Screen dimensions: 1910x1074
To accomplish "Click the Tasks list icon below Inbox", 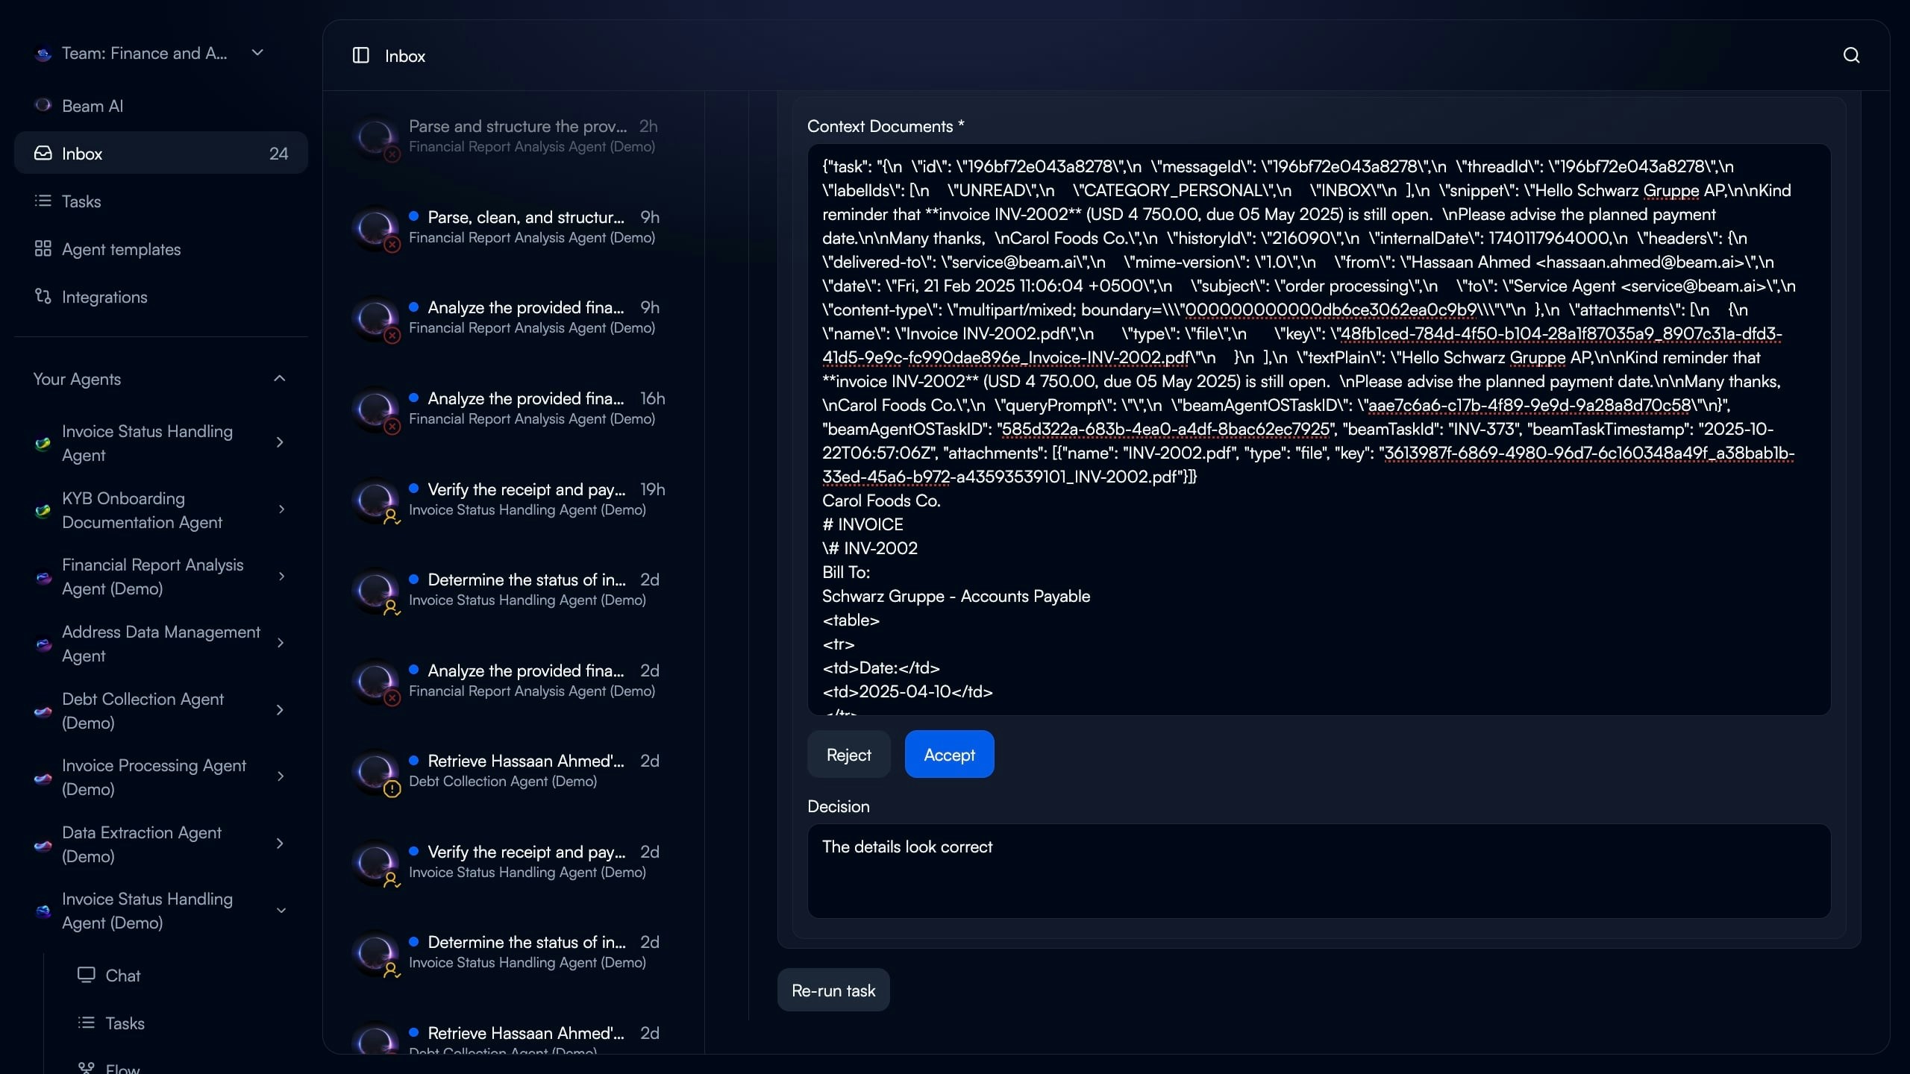I will pyautogui.click(x=43, y=201).
